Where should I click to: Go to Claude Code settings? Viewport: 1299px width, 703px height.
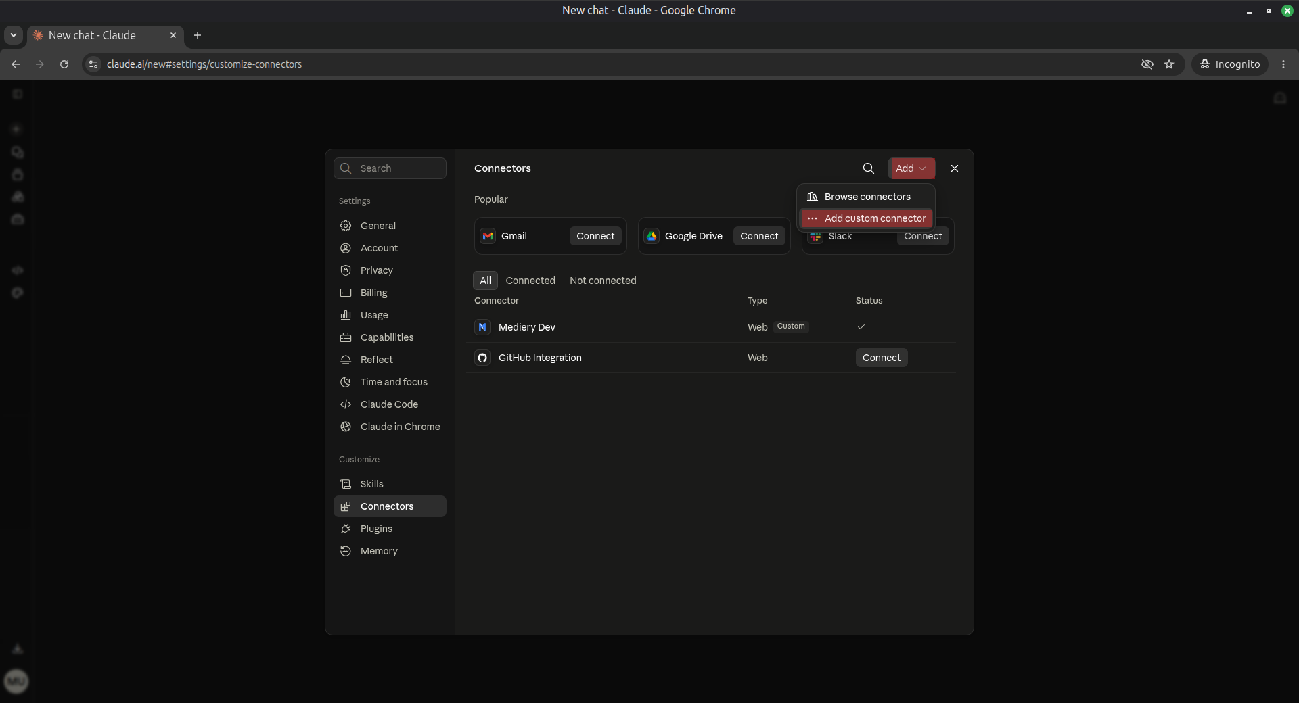(x=390, y=404)
